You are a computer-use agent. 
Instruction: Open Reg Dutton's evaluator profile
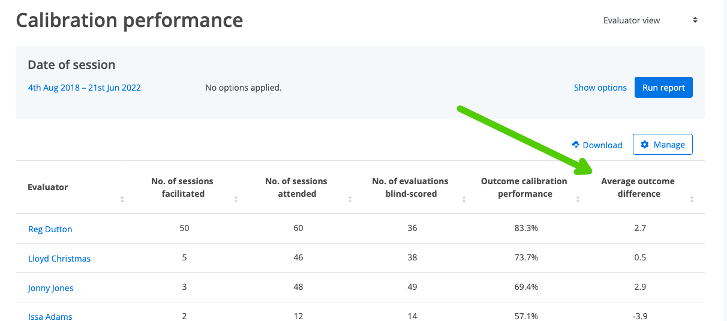pyautogui.click(x=50, y=229)
